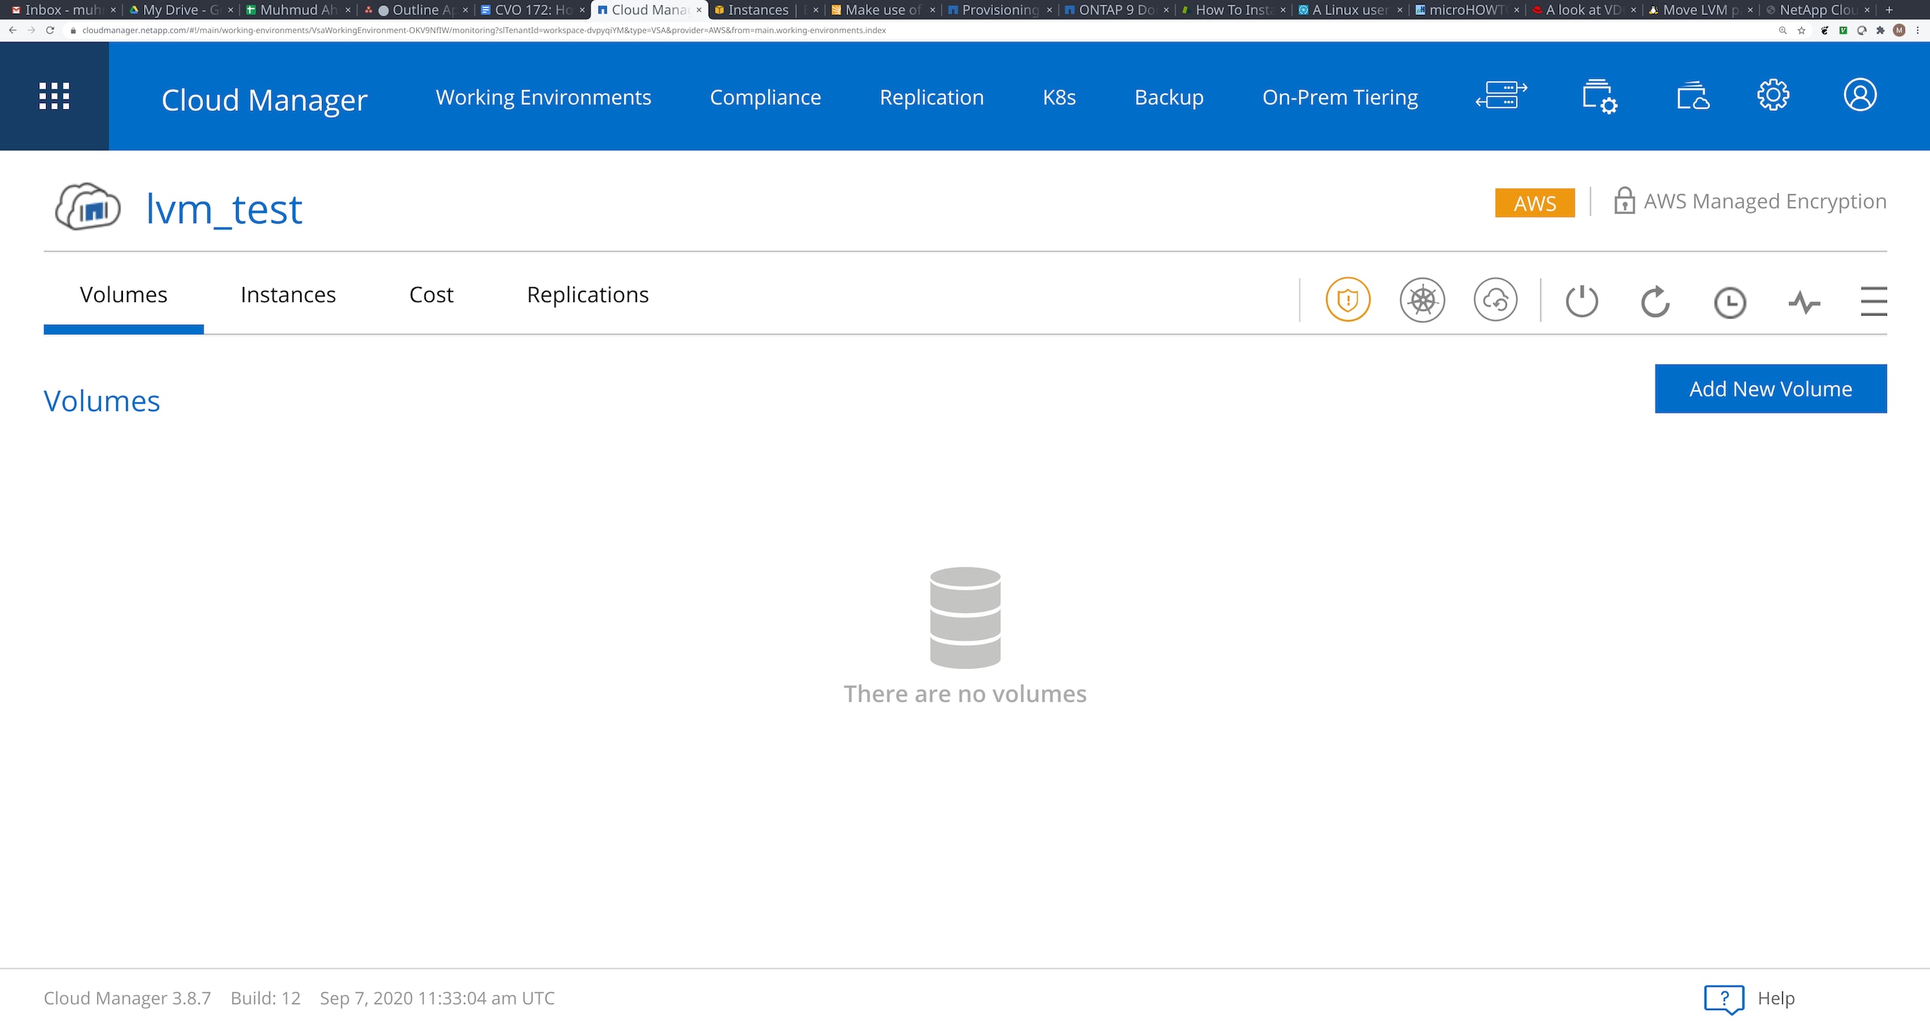Click the browser back arrow
1930x1026 pixels.
(x=13, y=30)
